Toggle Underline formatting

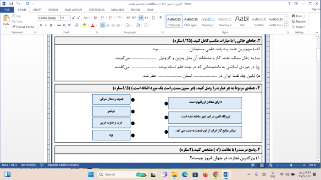[x=51, y=25]
